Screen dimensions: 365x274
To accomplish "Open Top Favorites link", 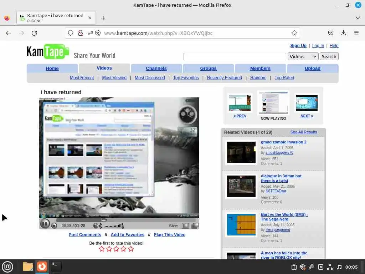I will [x=186, y=78].
